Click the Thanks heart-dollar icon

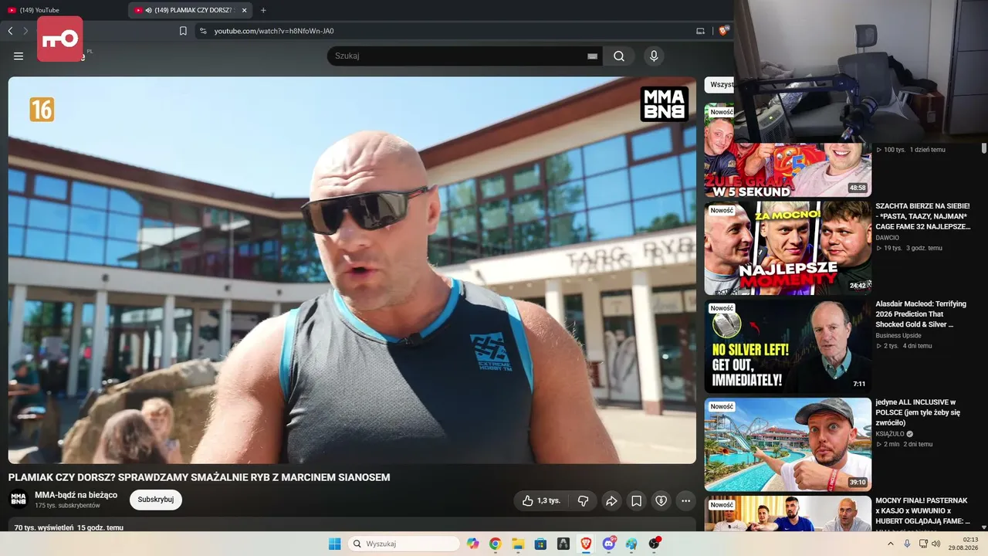pyautogui.click(x=661, y=500)
